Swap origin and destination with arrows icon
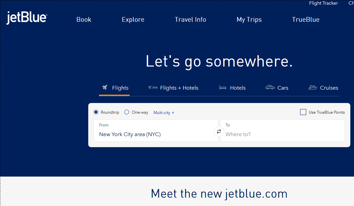The image size is (354, 206). tap(219, 131)
